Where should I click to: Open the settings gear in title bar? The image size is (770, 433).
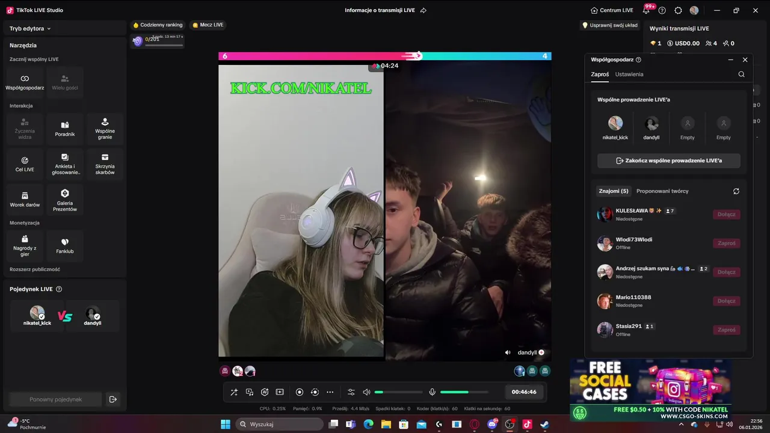pyautogui.click(x=679, y=10)
